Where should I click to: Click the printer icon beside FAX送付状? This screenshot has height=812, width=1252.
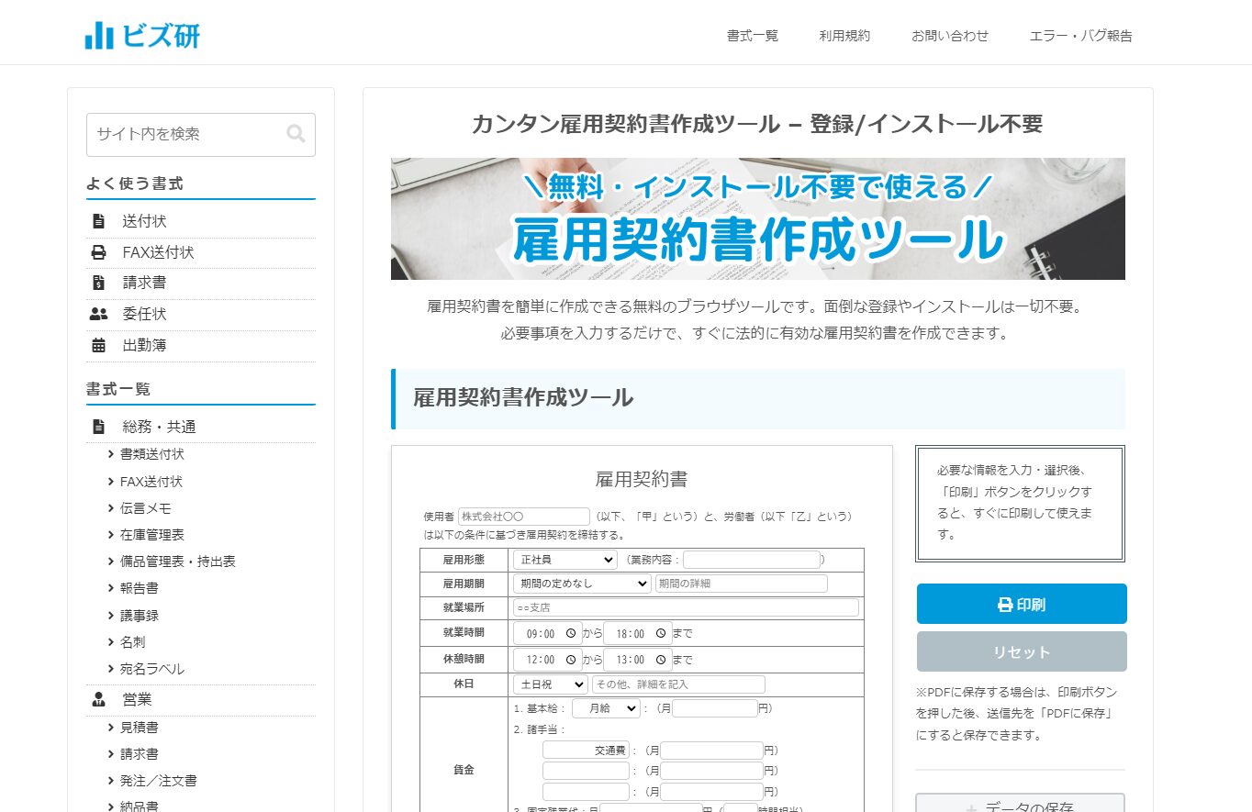pyautogui.click(x=98, y=252)
